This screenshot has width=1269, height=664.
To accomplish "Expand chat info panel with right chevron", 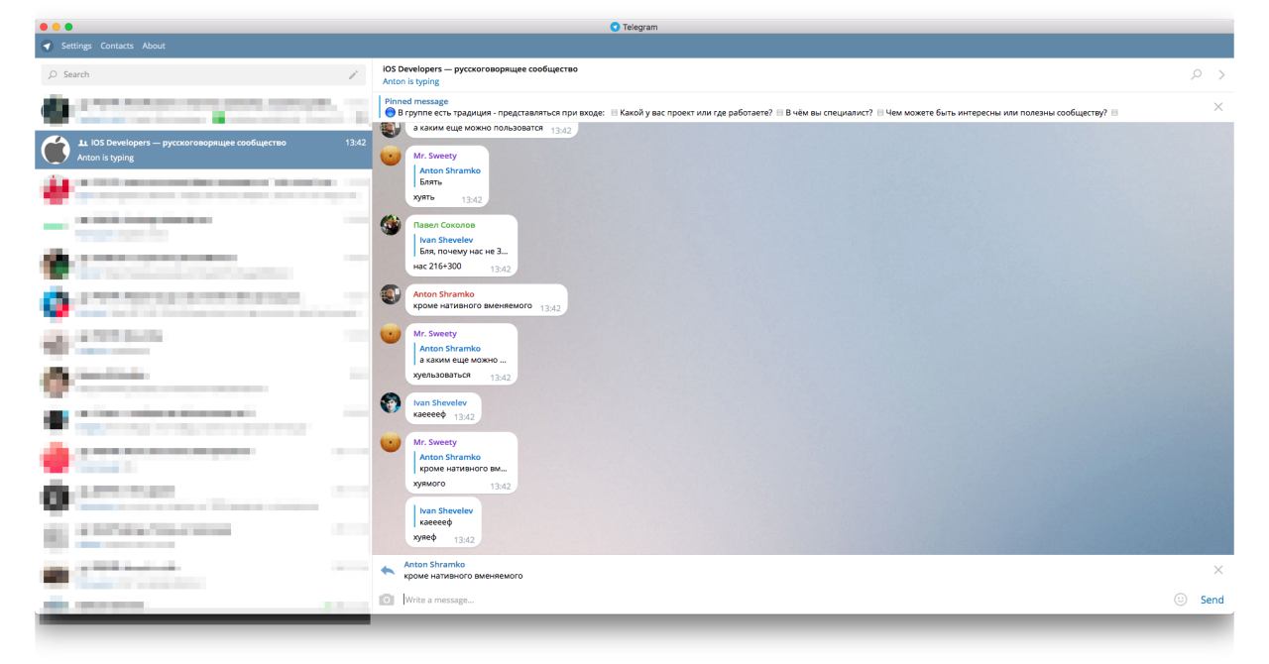I will [1221, 74].
